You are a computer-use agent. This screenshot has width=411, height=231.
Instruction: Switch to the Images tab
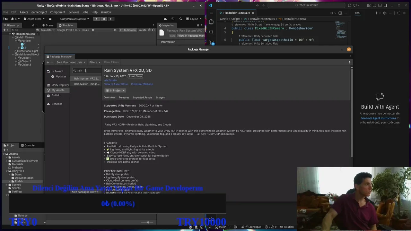point(161,98)
